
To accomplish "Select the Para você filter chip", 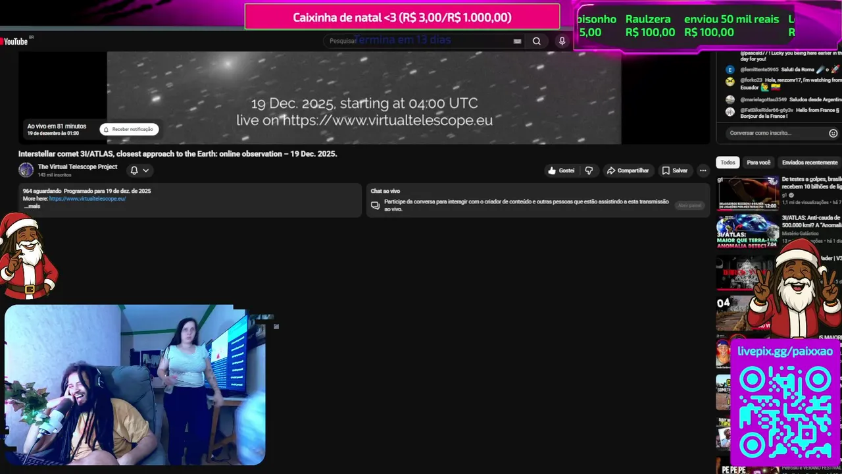I will (x=758, y=163).
